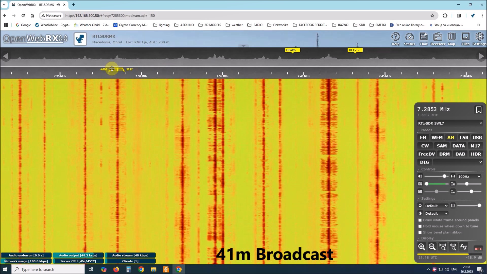Viewport: 487px width, 274px height.
Task: Open the RTL-SDR SWL7 profile dropdown
Action: (450, 123)
